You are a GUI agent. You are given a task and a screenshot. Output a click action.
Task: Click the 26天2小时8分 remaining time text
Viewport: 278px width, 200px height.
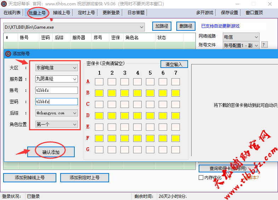[x=172, y=196]
